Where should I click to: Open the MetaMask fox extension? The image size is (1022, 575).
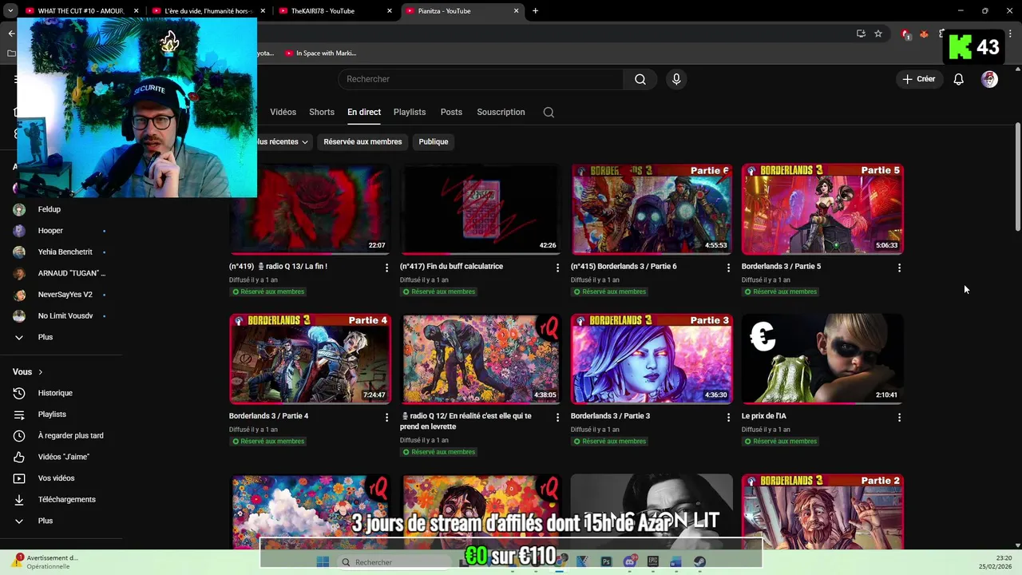[925, 34]
